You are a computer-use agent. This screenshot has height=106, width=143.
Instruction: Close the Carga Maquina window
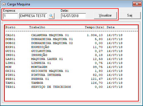(137, 4)
